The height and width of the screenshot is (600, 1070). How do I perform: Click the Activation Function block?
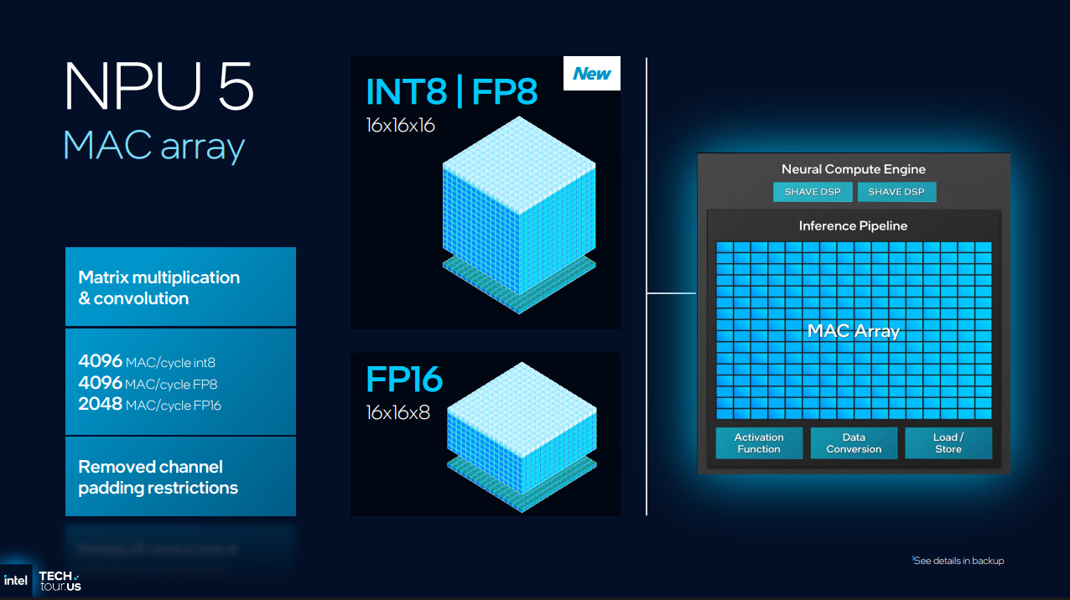[758, 443]
